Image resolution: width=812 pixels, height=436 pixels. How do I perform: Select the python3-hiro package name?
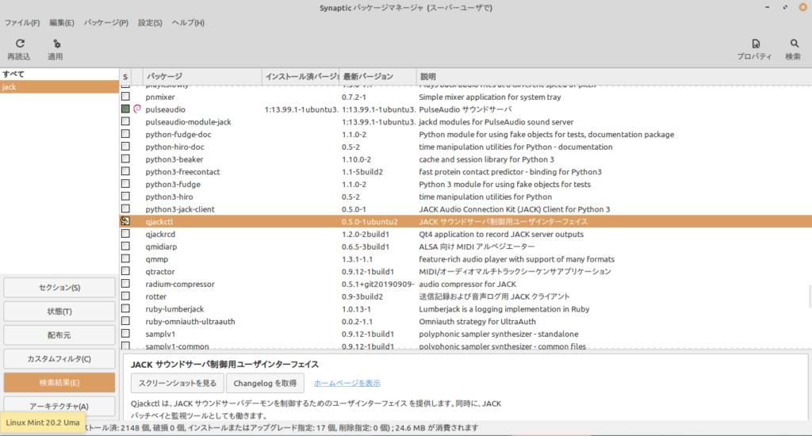click(169, 197)
